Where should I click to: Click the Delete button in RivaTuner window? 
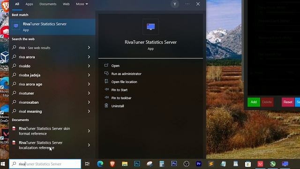[267, 102]
